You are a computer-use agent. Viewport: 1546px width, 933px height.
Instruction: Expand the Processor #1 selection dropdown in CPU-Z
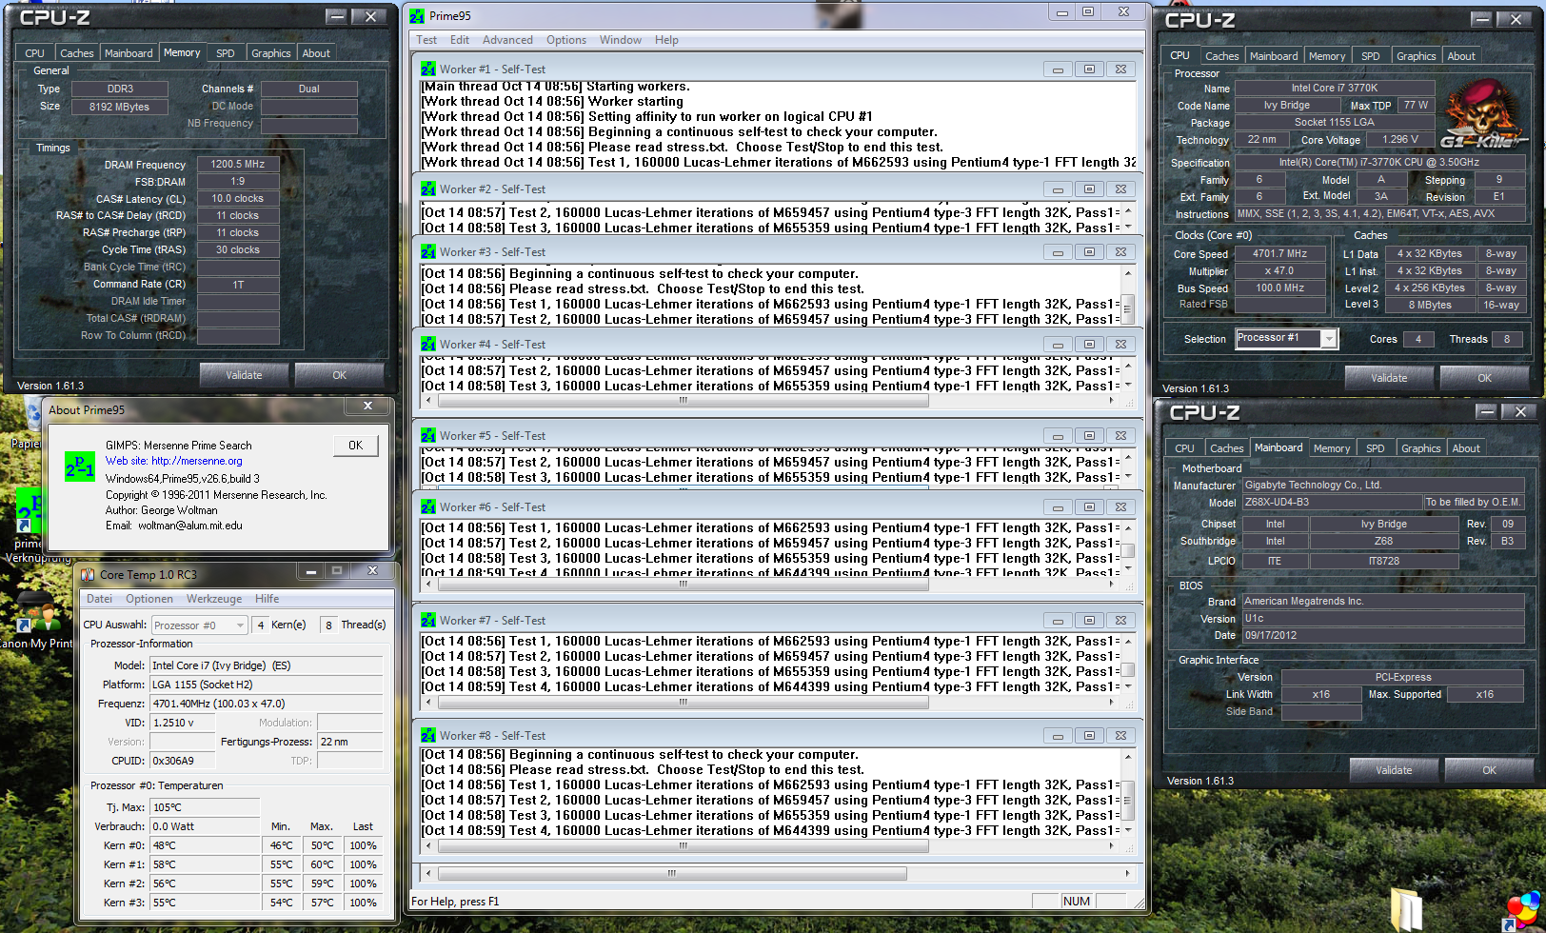[x=1329, y=339]
